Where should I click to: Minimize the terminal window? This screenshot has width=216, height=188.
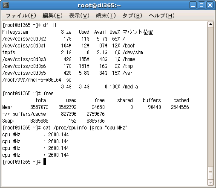[x=193, y=6]
